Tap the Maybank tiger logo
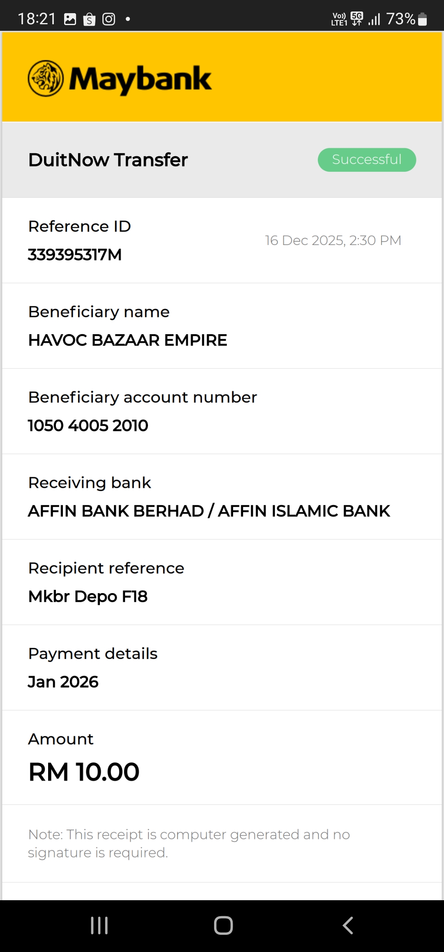Image resolution: width=444 pixels, height=952 pixels. 46,79
